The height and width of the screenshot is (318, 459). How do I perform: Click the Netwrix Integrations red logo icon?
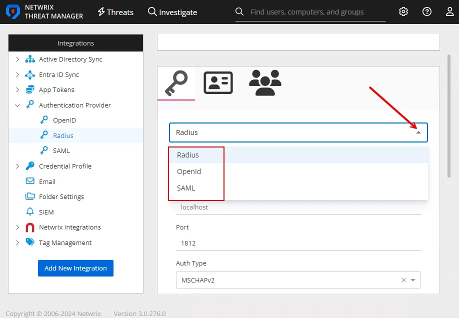point(30,227)
